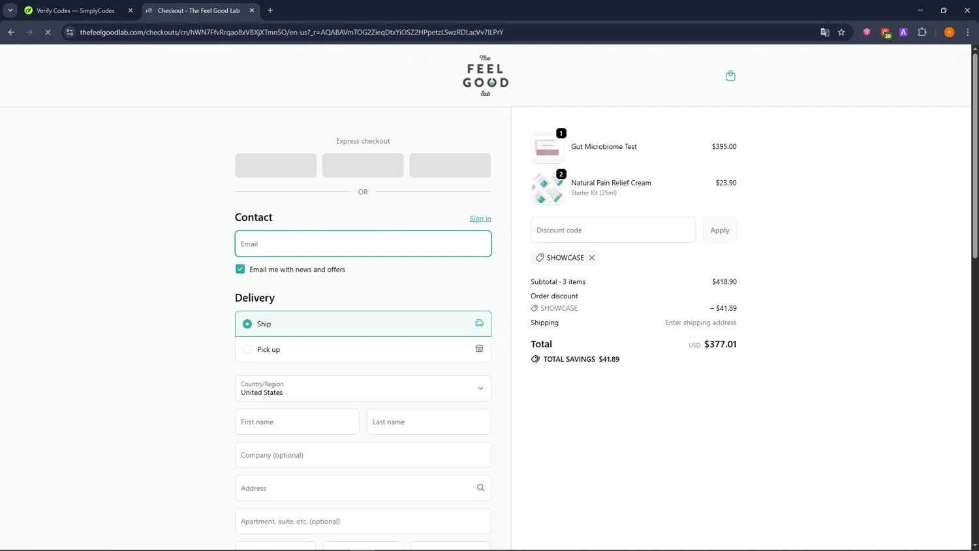Viewport: 979px width, 551px height.
Task: Click the First name field
Action: click(x=297, y=422)
